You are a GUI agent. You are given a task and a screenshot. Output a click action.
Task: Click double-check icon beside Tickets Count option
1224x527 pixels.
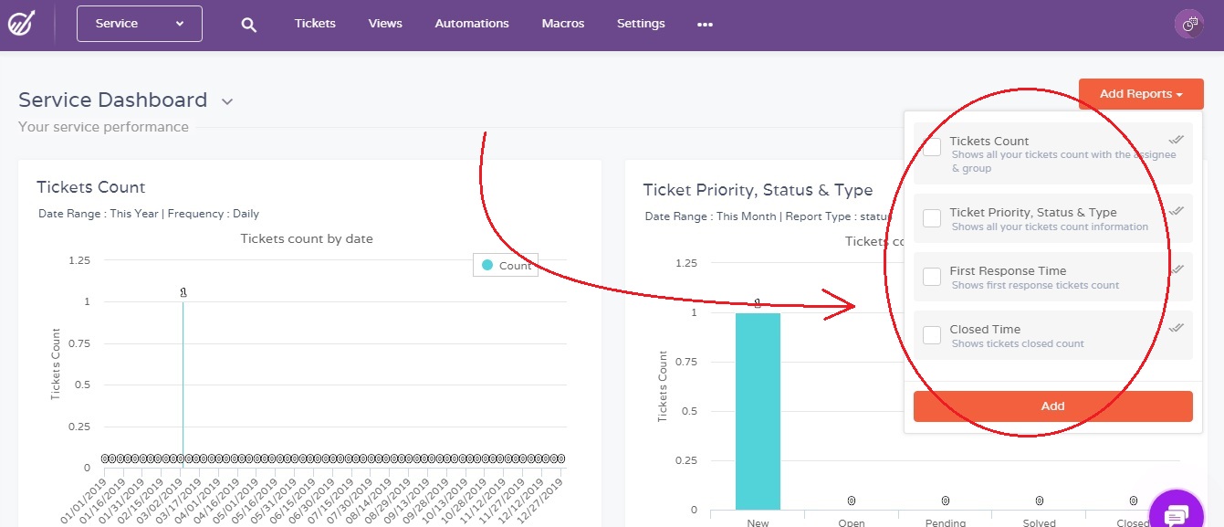tap(1177, 140)
